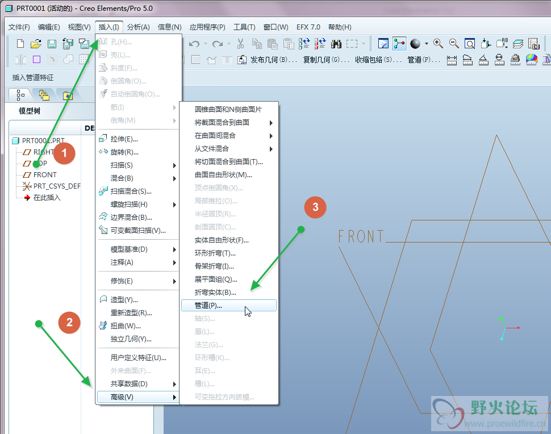Click the Zoom Out magnifier icon
This screenshot has width=551, height=434.
(454, 44)
